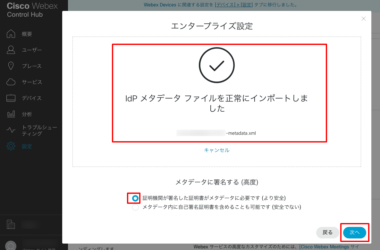Click the Cisco Webex Control Hub logo
The height and width of the screenshot is (250, 380).
(x=32, y=10)
